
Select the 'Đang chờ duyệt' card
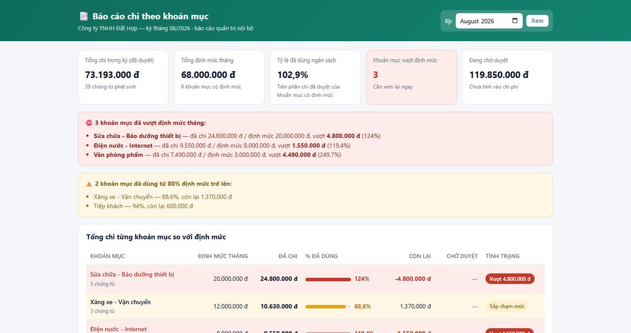(508, 78)
